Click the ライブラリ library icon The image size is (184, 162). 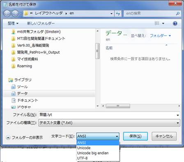tap(11, 80)
